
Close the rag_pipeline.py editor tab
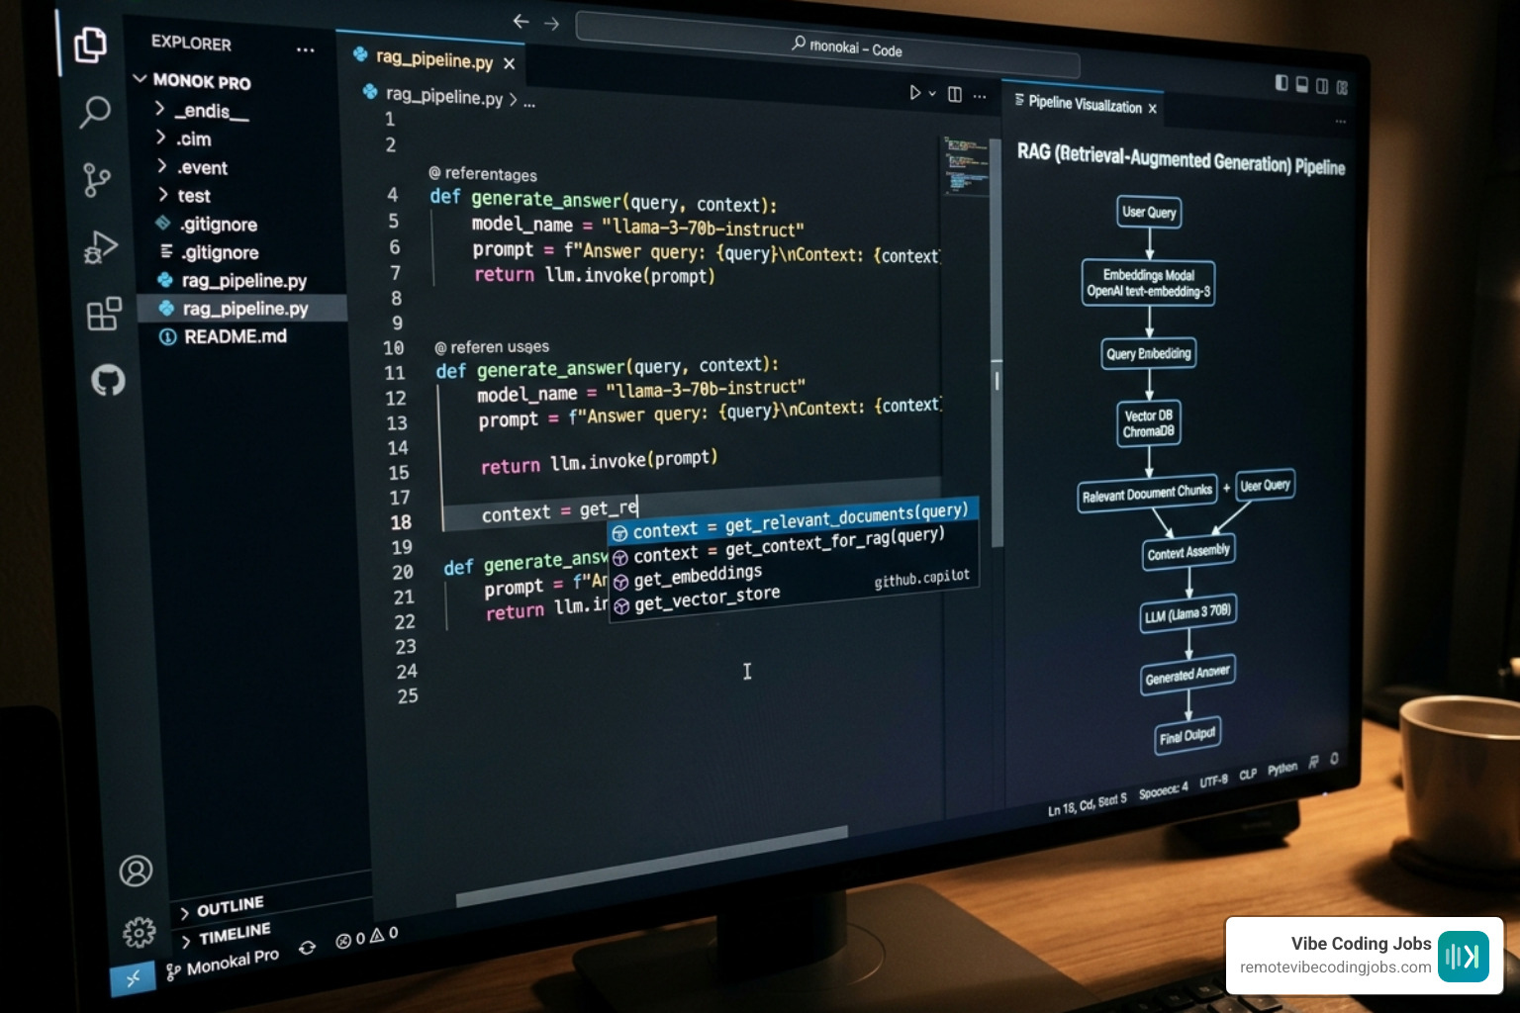click(509, 63)
